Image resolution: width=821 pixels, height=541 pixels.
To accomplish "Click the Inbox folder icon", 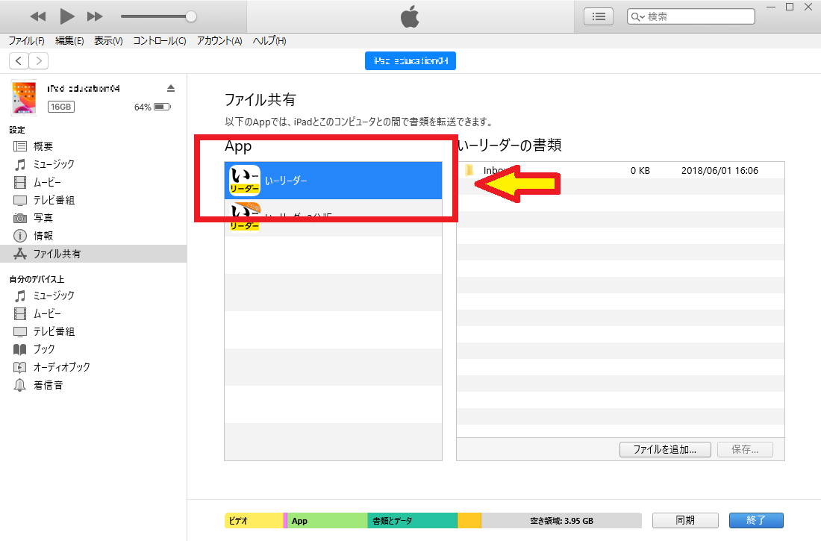I will click(469, 170).
